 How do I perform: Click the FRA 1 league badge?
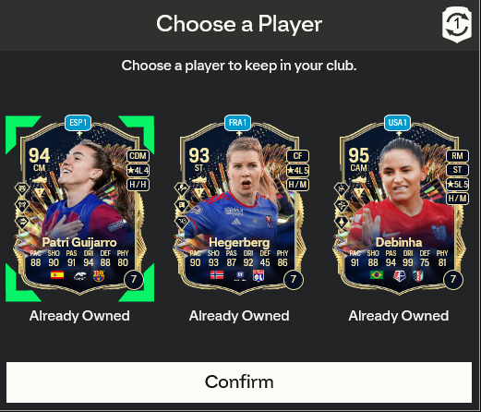coord(237,123)
